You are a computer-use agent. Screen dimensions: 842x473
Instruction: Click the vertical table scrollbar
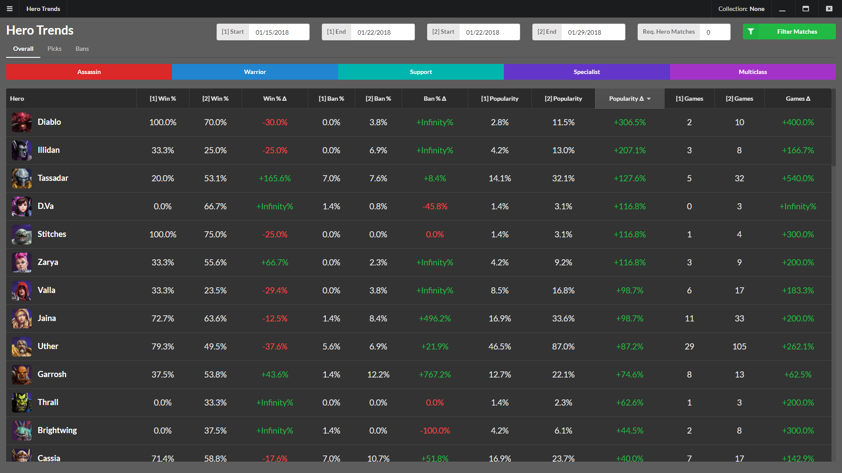point(834,127)
